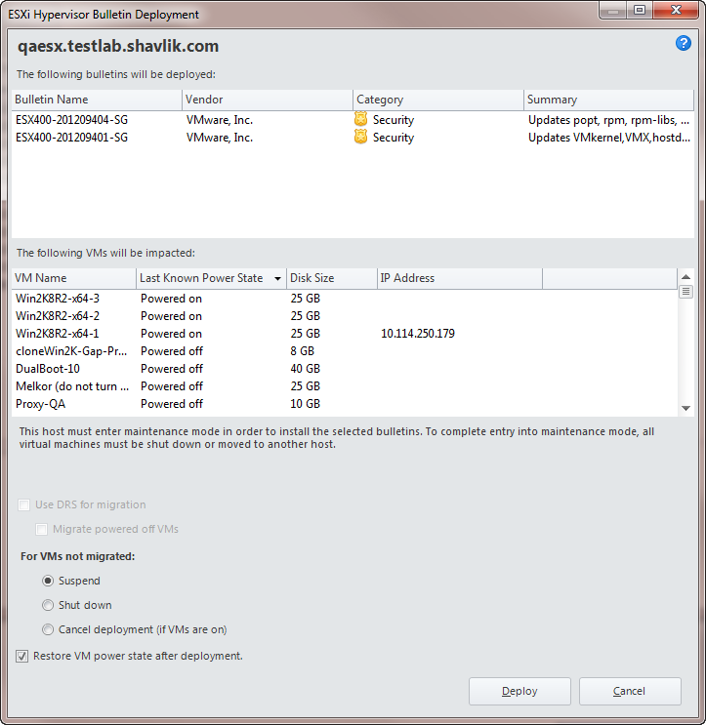The height and width of the screenshot is (725, 706).
Task: Click the 10 GB disk size cell
Action: point(305,404)
